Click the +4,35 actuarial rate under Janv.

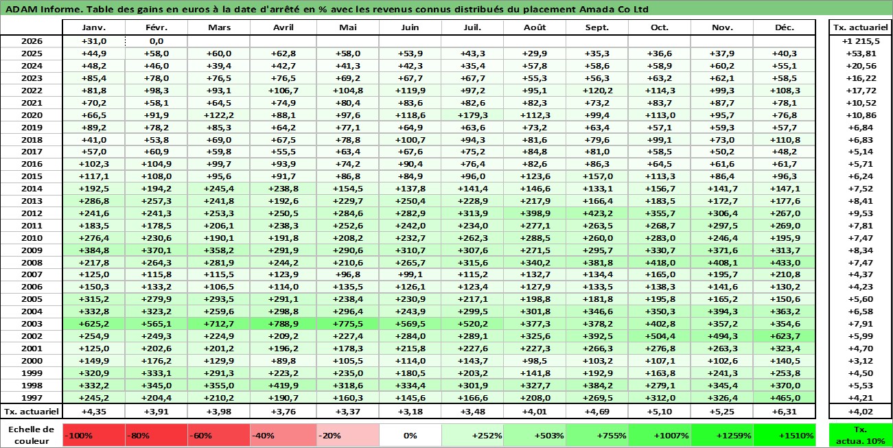coord(93,412)
